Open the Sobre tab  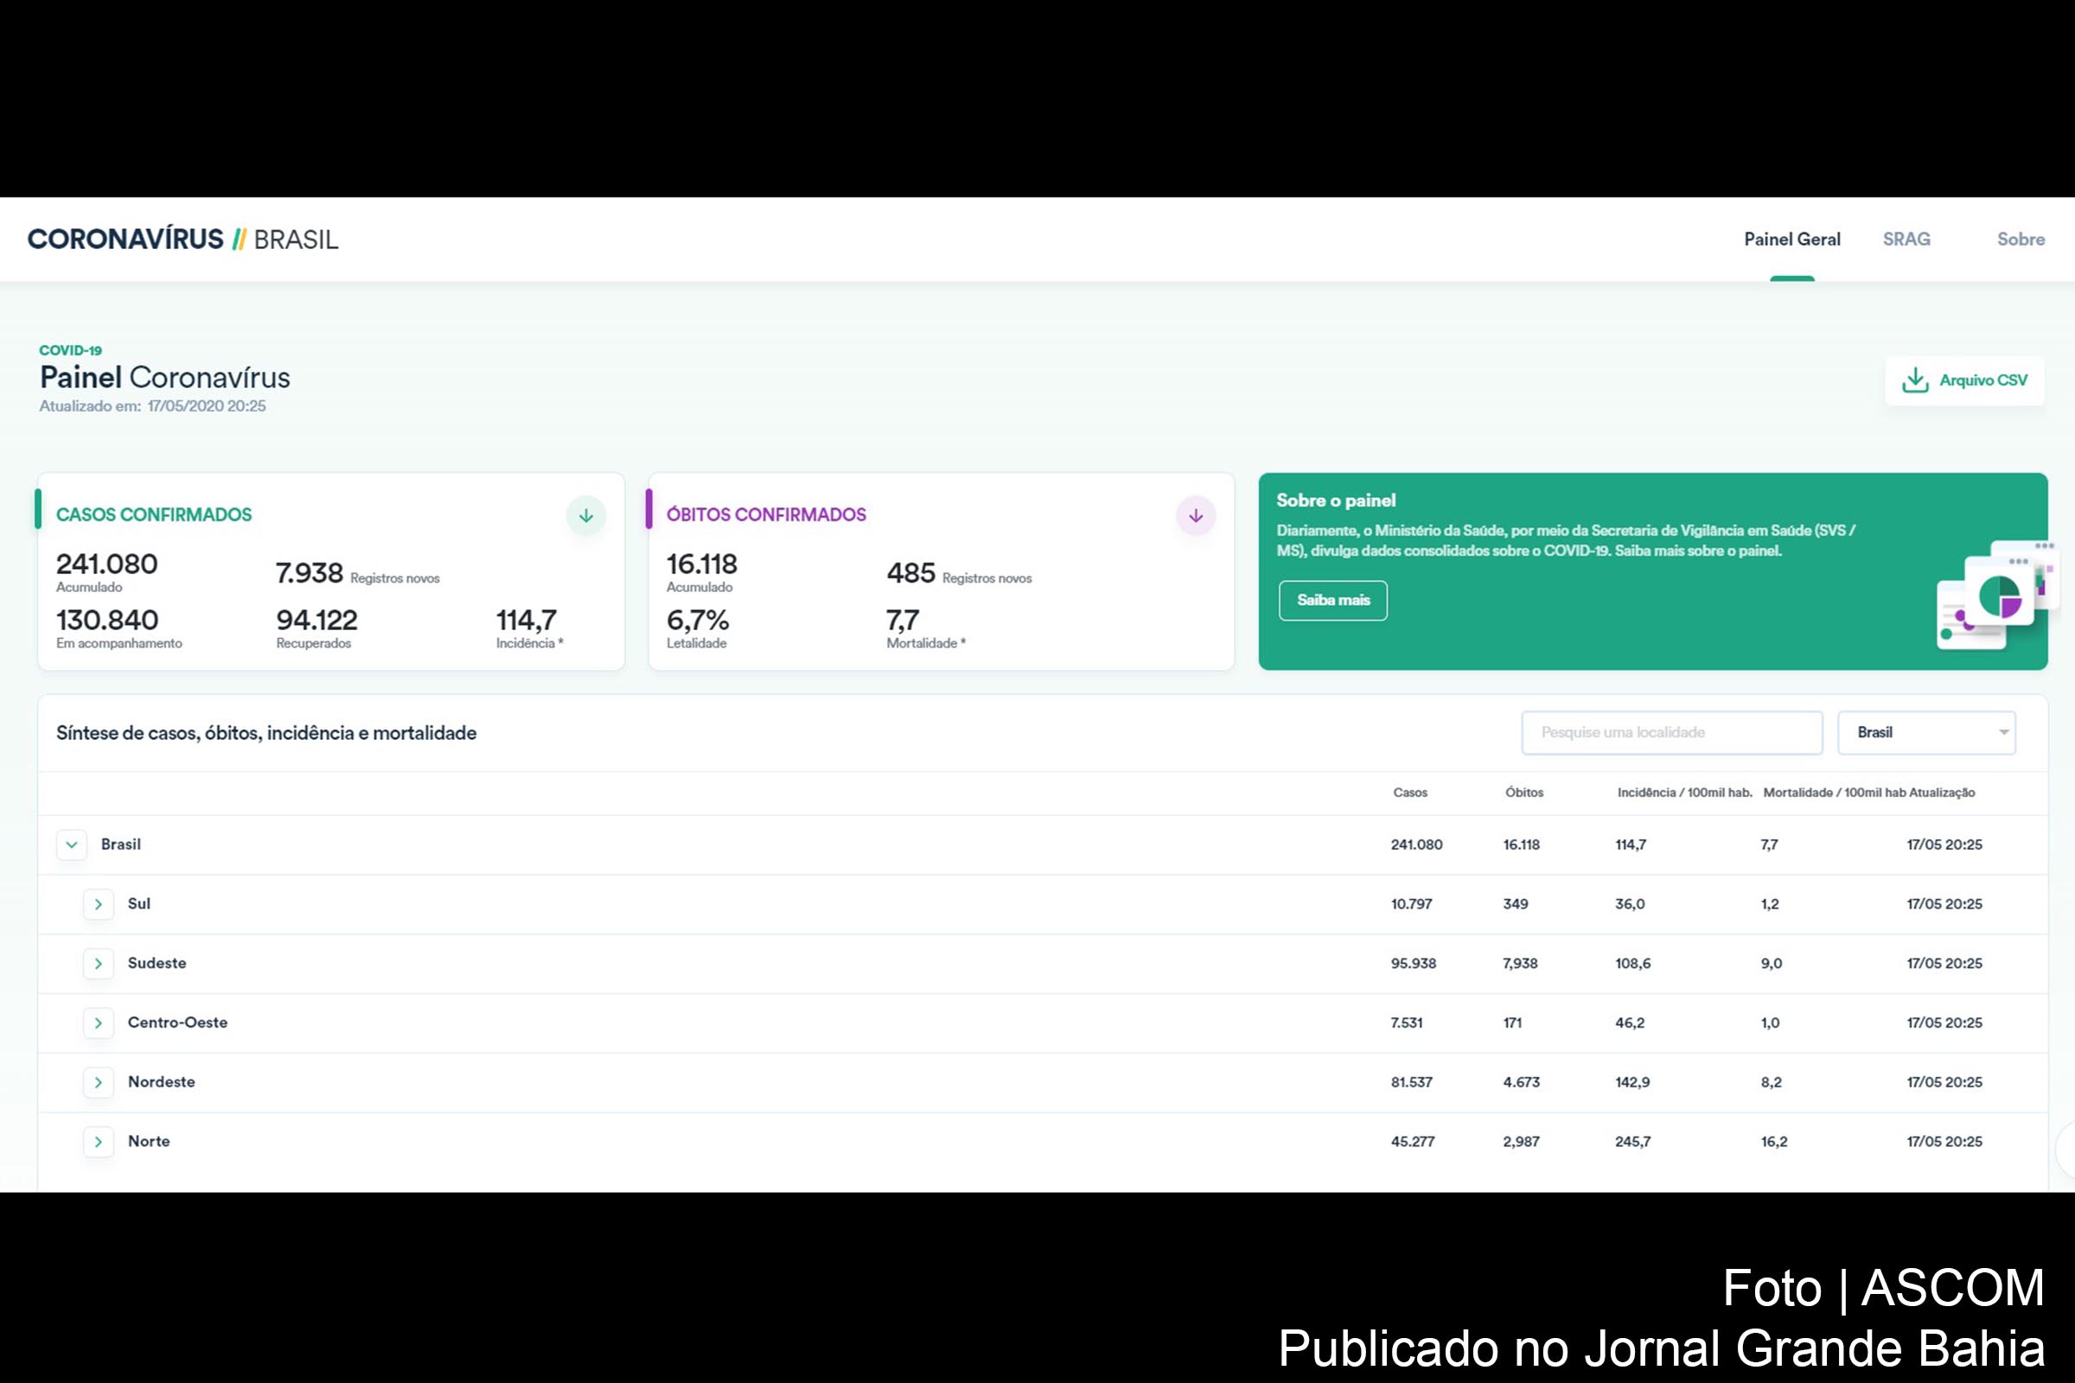[x=2021, y=239]
